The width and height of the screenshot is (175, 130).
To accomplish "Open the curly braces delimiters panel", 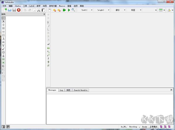I will click(3, 35).
